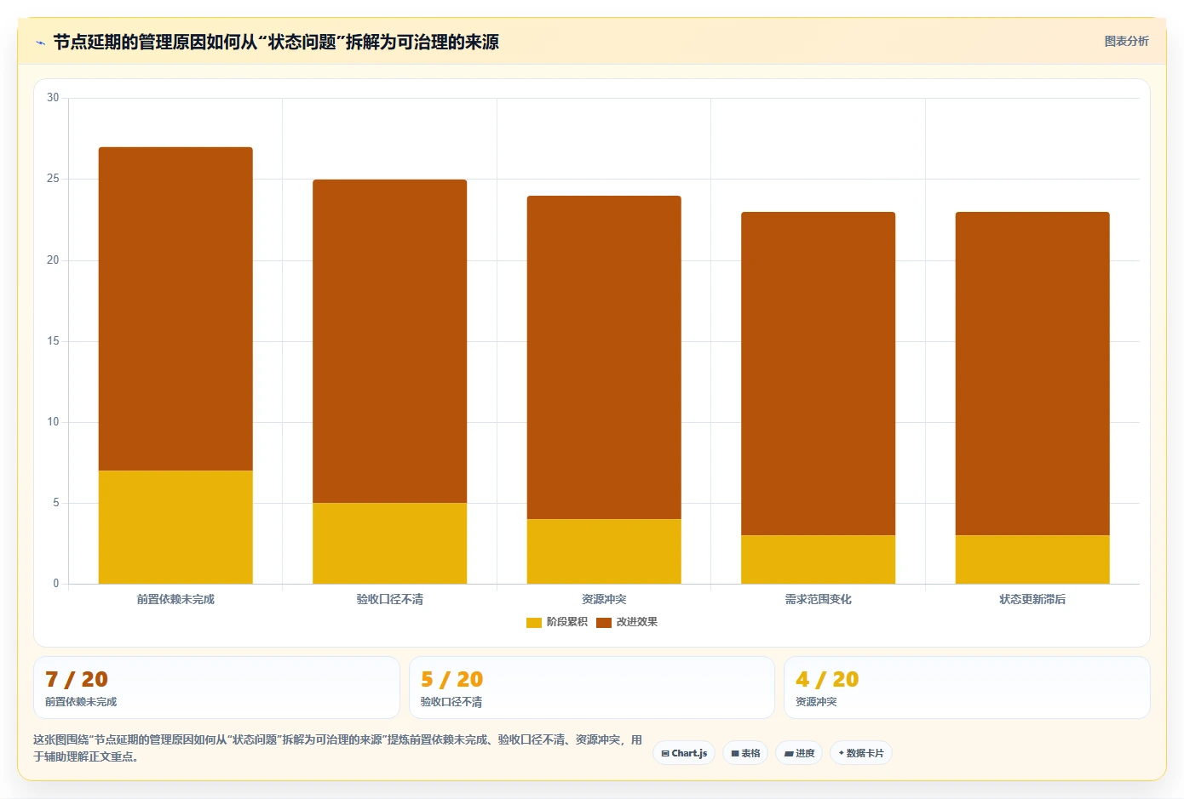Click the y-axis tick label 15
Viewport: 1184px width, 799px height.
[x=53, y=341]
